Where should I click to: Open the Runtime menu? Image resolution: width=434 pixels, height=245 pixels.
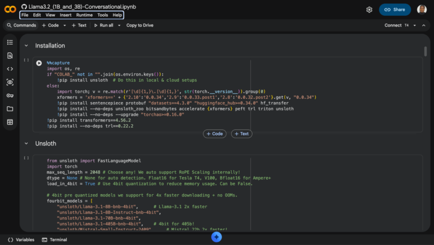84,15
